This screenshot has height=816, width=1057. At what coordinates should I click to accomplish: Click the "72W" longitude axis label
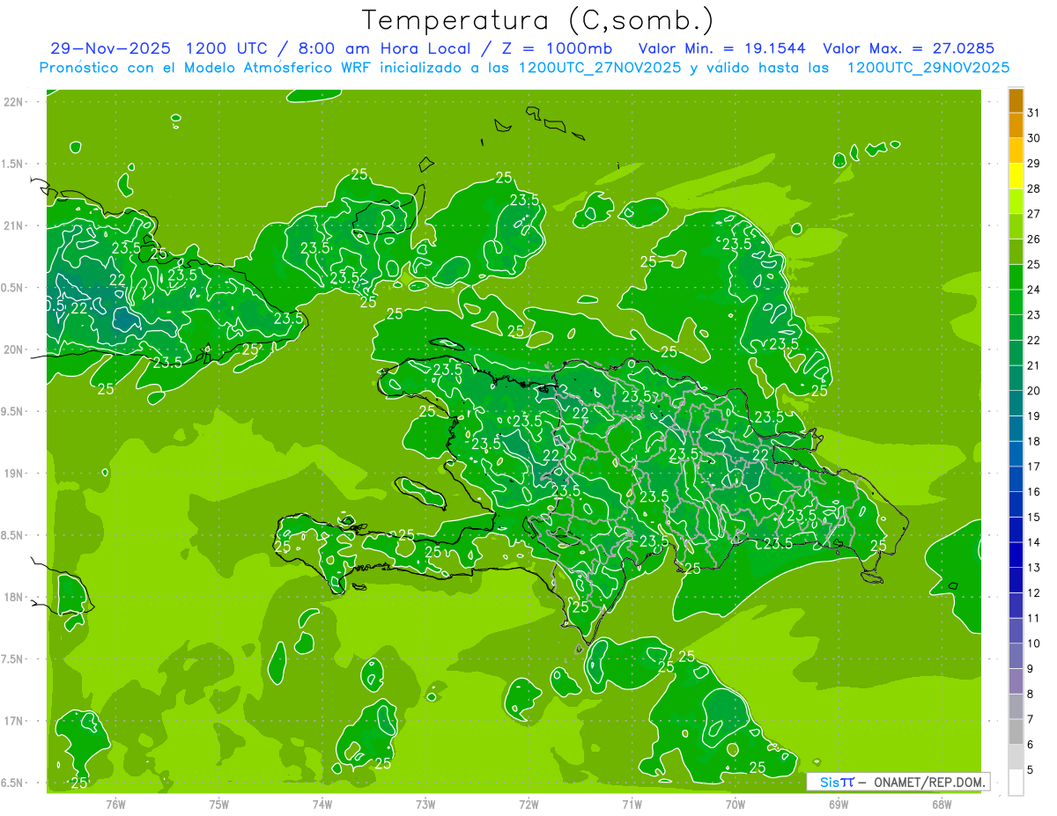(528, 804)
